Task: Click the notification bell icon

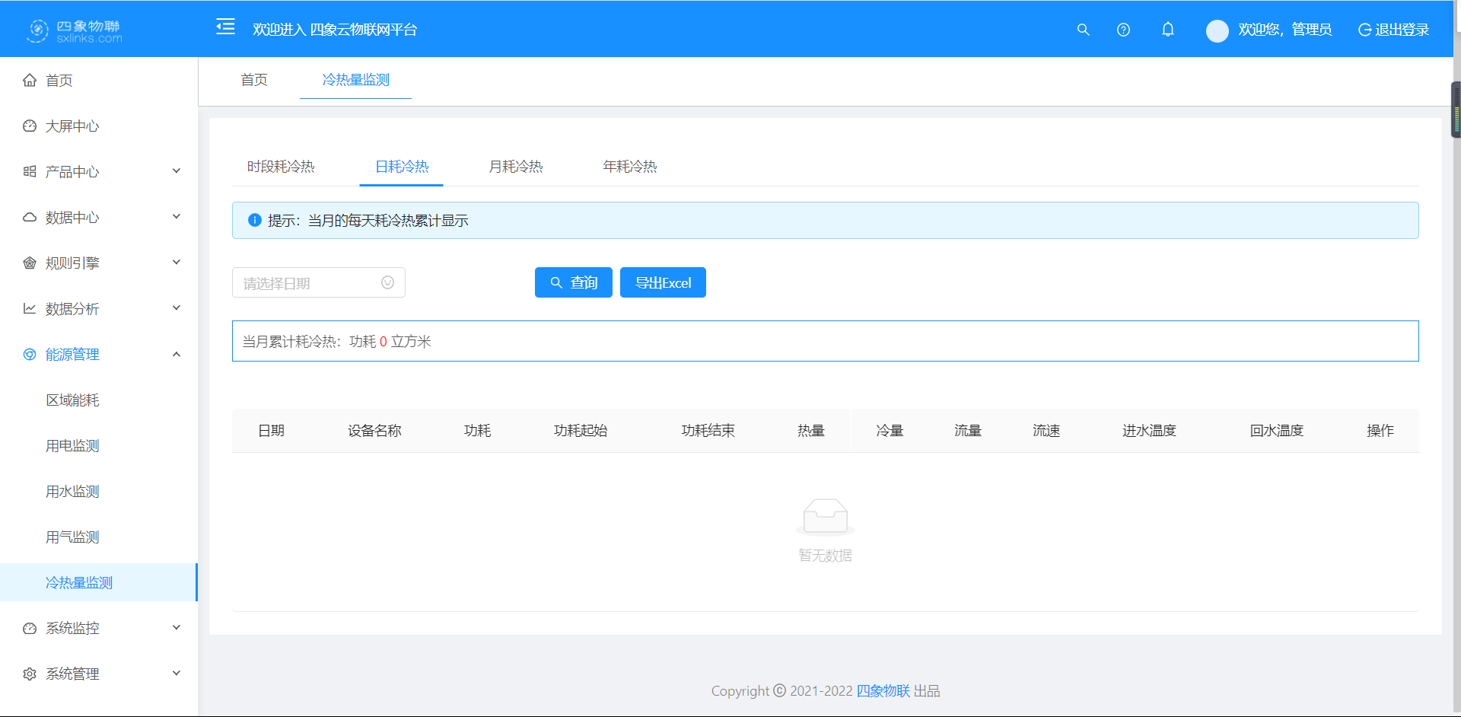Action: [1168, 30]
